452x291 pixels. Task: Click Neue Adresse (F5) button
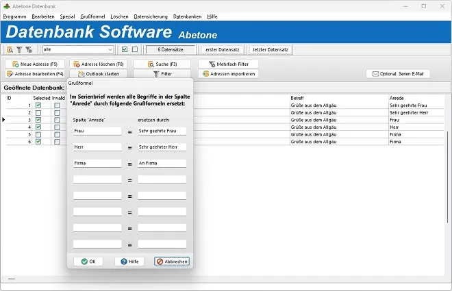(35, 64)
